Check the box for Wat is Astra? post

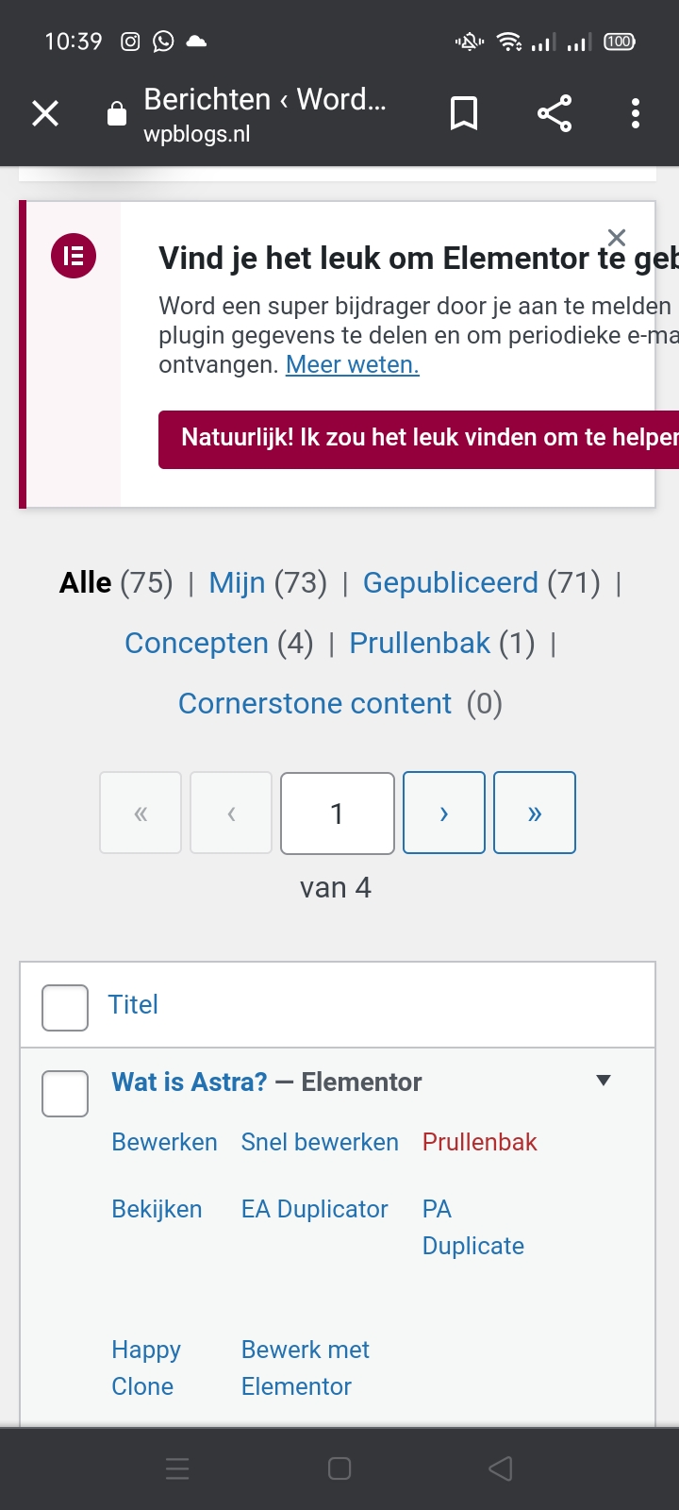(65, 1093)
